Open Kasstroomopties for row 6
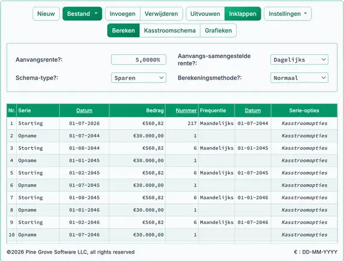This screenshot has height=262, width=344. [x=304, y=185]
